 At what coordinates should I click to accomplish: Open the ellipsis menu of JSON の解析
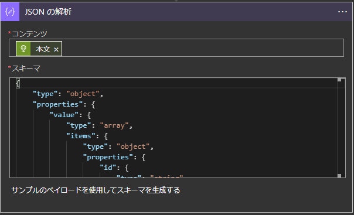click(342, 12)
